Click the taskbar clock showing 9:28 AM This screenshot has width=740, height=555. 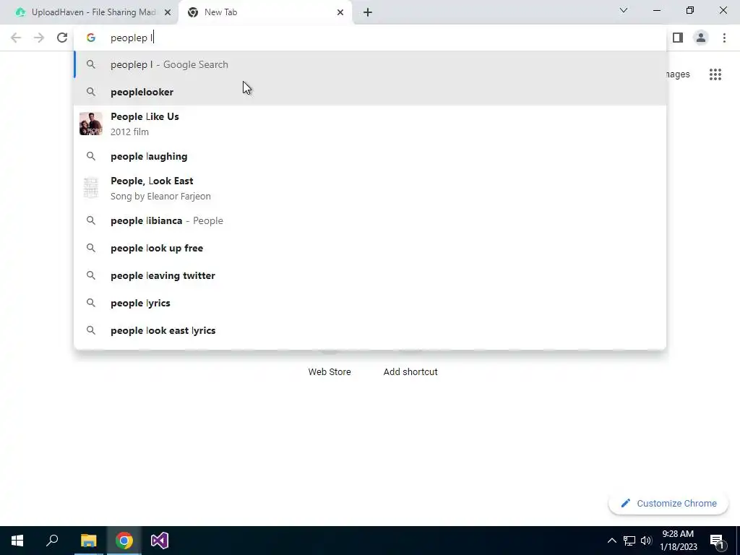click(678, 541)
